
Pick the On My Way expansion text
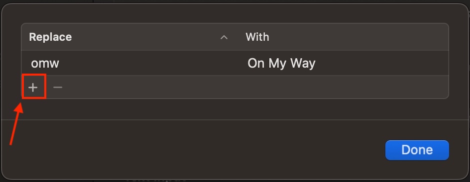(x=281, y=64)
